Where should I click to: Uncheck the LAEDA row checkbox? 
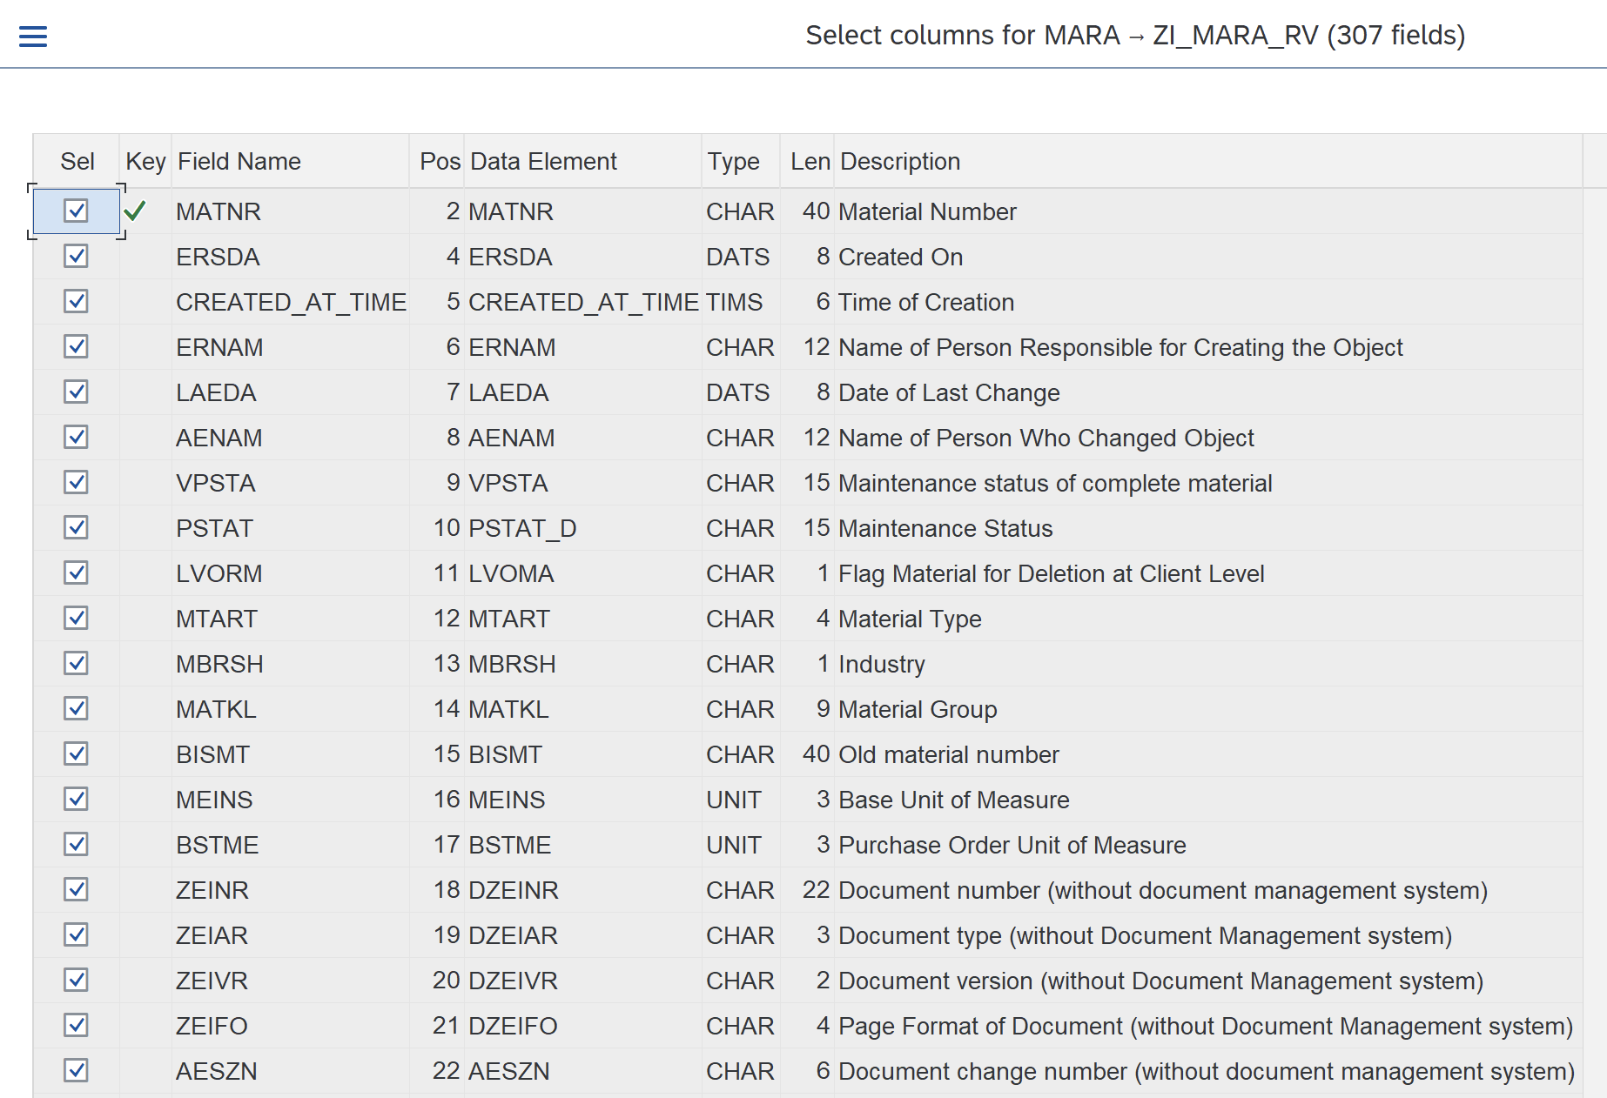pyautogui.click(x=76, y=392)
